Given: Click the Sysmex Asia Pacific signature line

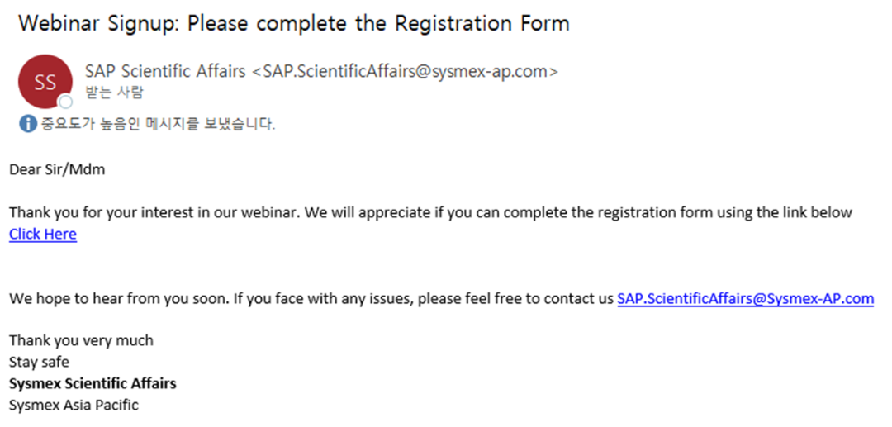Looking at the screenshot, I should pos(74,406).
